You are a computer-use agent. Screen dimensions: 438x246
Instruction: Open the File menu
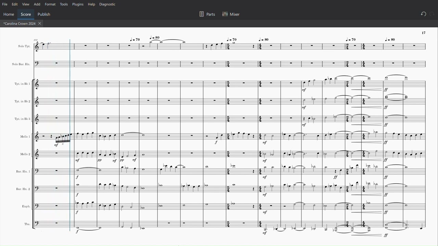(5, 4)
